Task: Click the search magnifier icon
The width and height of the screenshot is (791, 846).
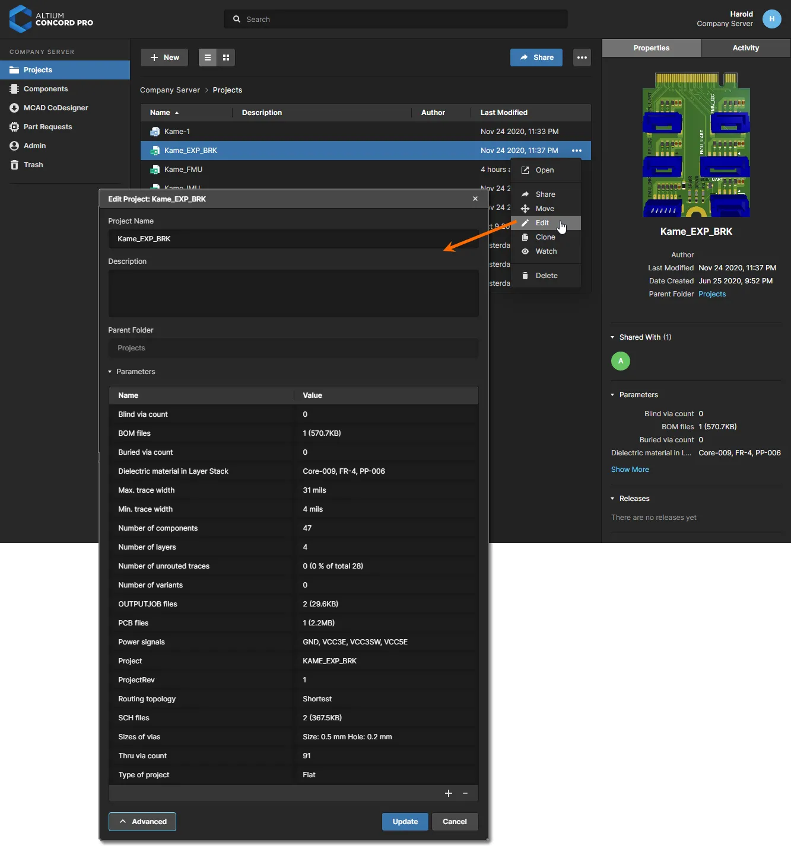Action: click(x=237, y=19)
